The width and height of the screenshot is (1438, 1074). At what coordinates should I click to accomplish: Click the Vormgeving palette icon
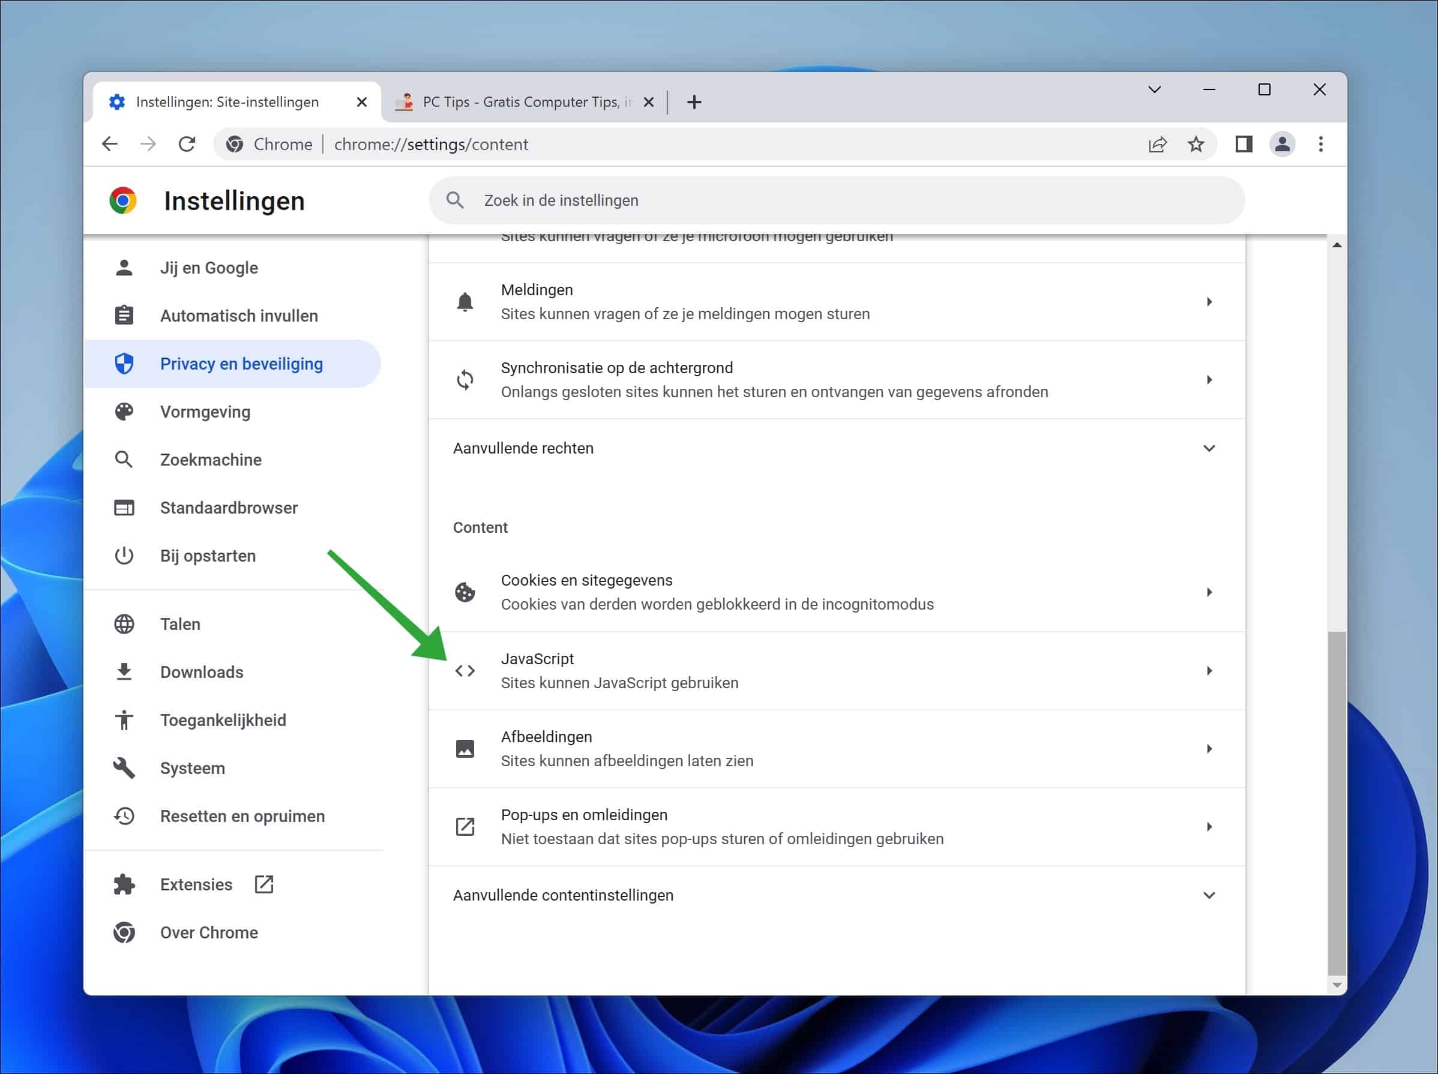(x=124, y=411)
